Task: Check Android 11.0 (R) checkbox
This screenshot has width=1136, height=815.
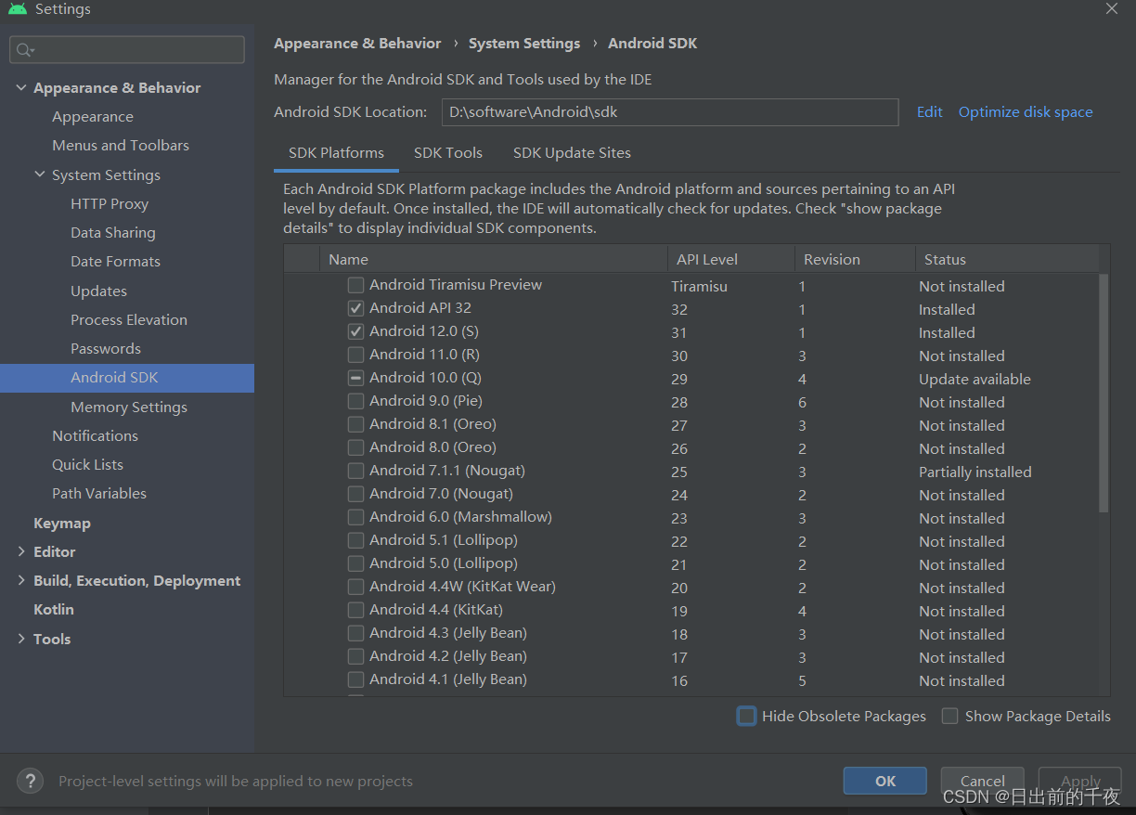Action: pos(355,355)
